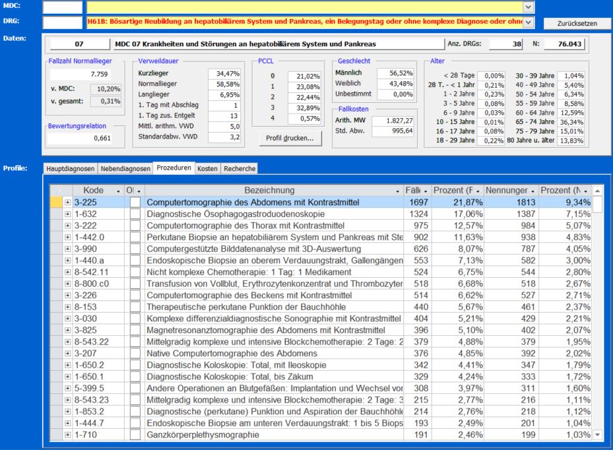
Task: Tick the checkbox in row 8-542.11
Action: coord(135,272)
